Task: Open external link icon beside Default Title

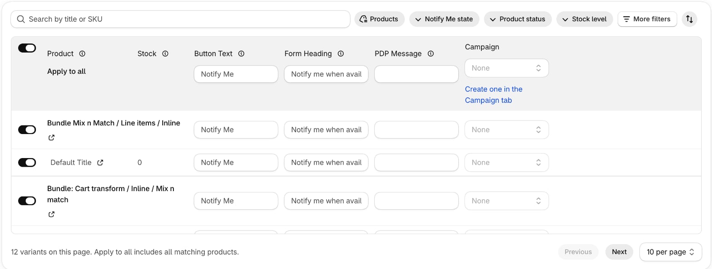Action: pos(100,163)
